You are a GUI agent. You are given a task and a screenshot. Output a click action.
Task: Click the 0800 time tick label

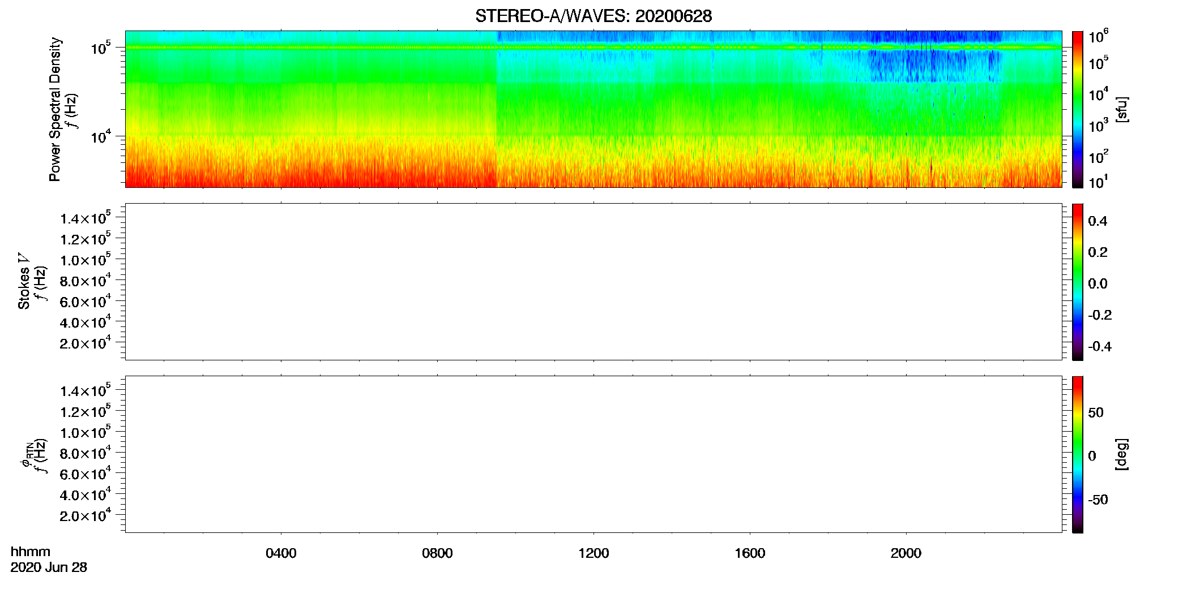pos(437,553)
